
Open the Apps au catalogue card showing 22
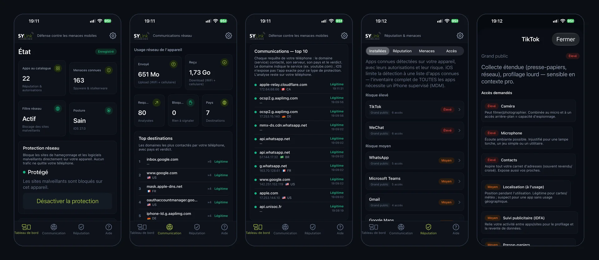pos(42,78)
